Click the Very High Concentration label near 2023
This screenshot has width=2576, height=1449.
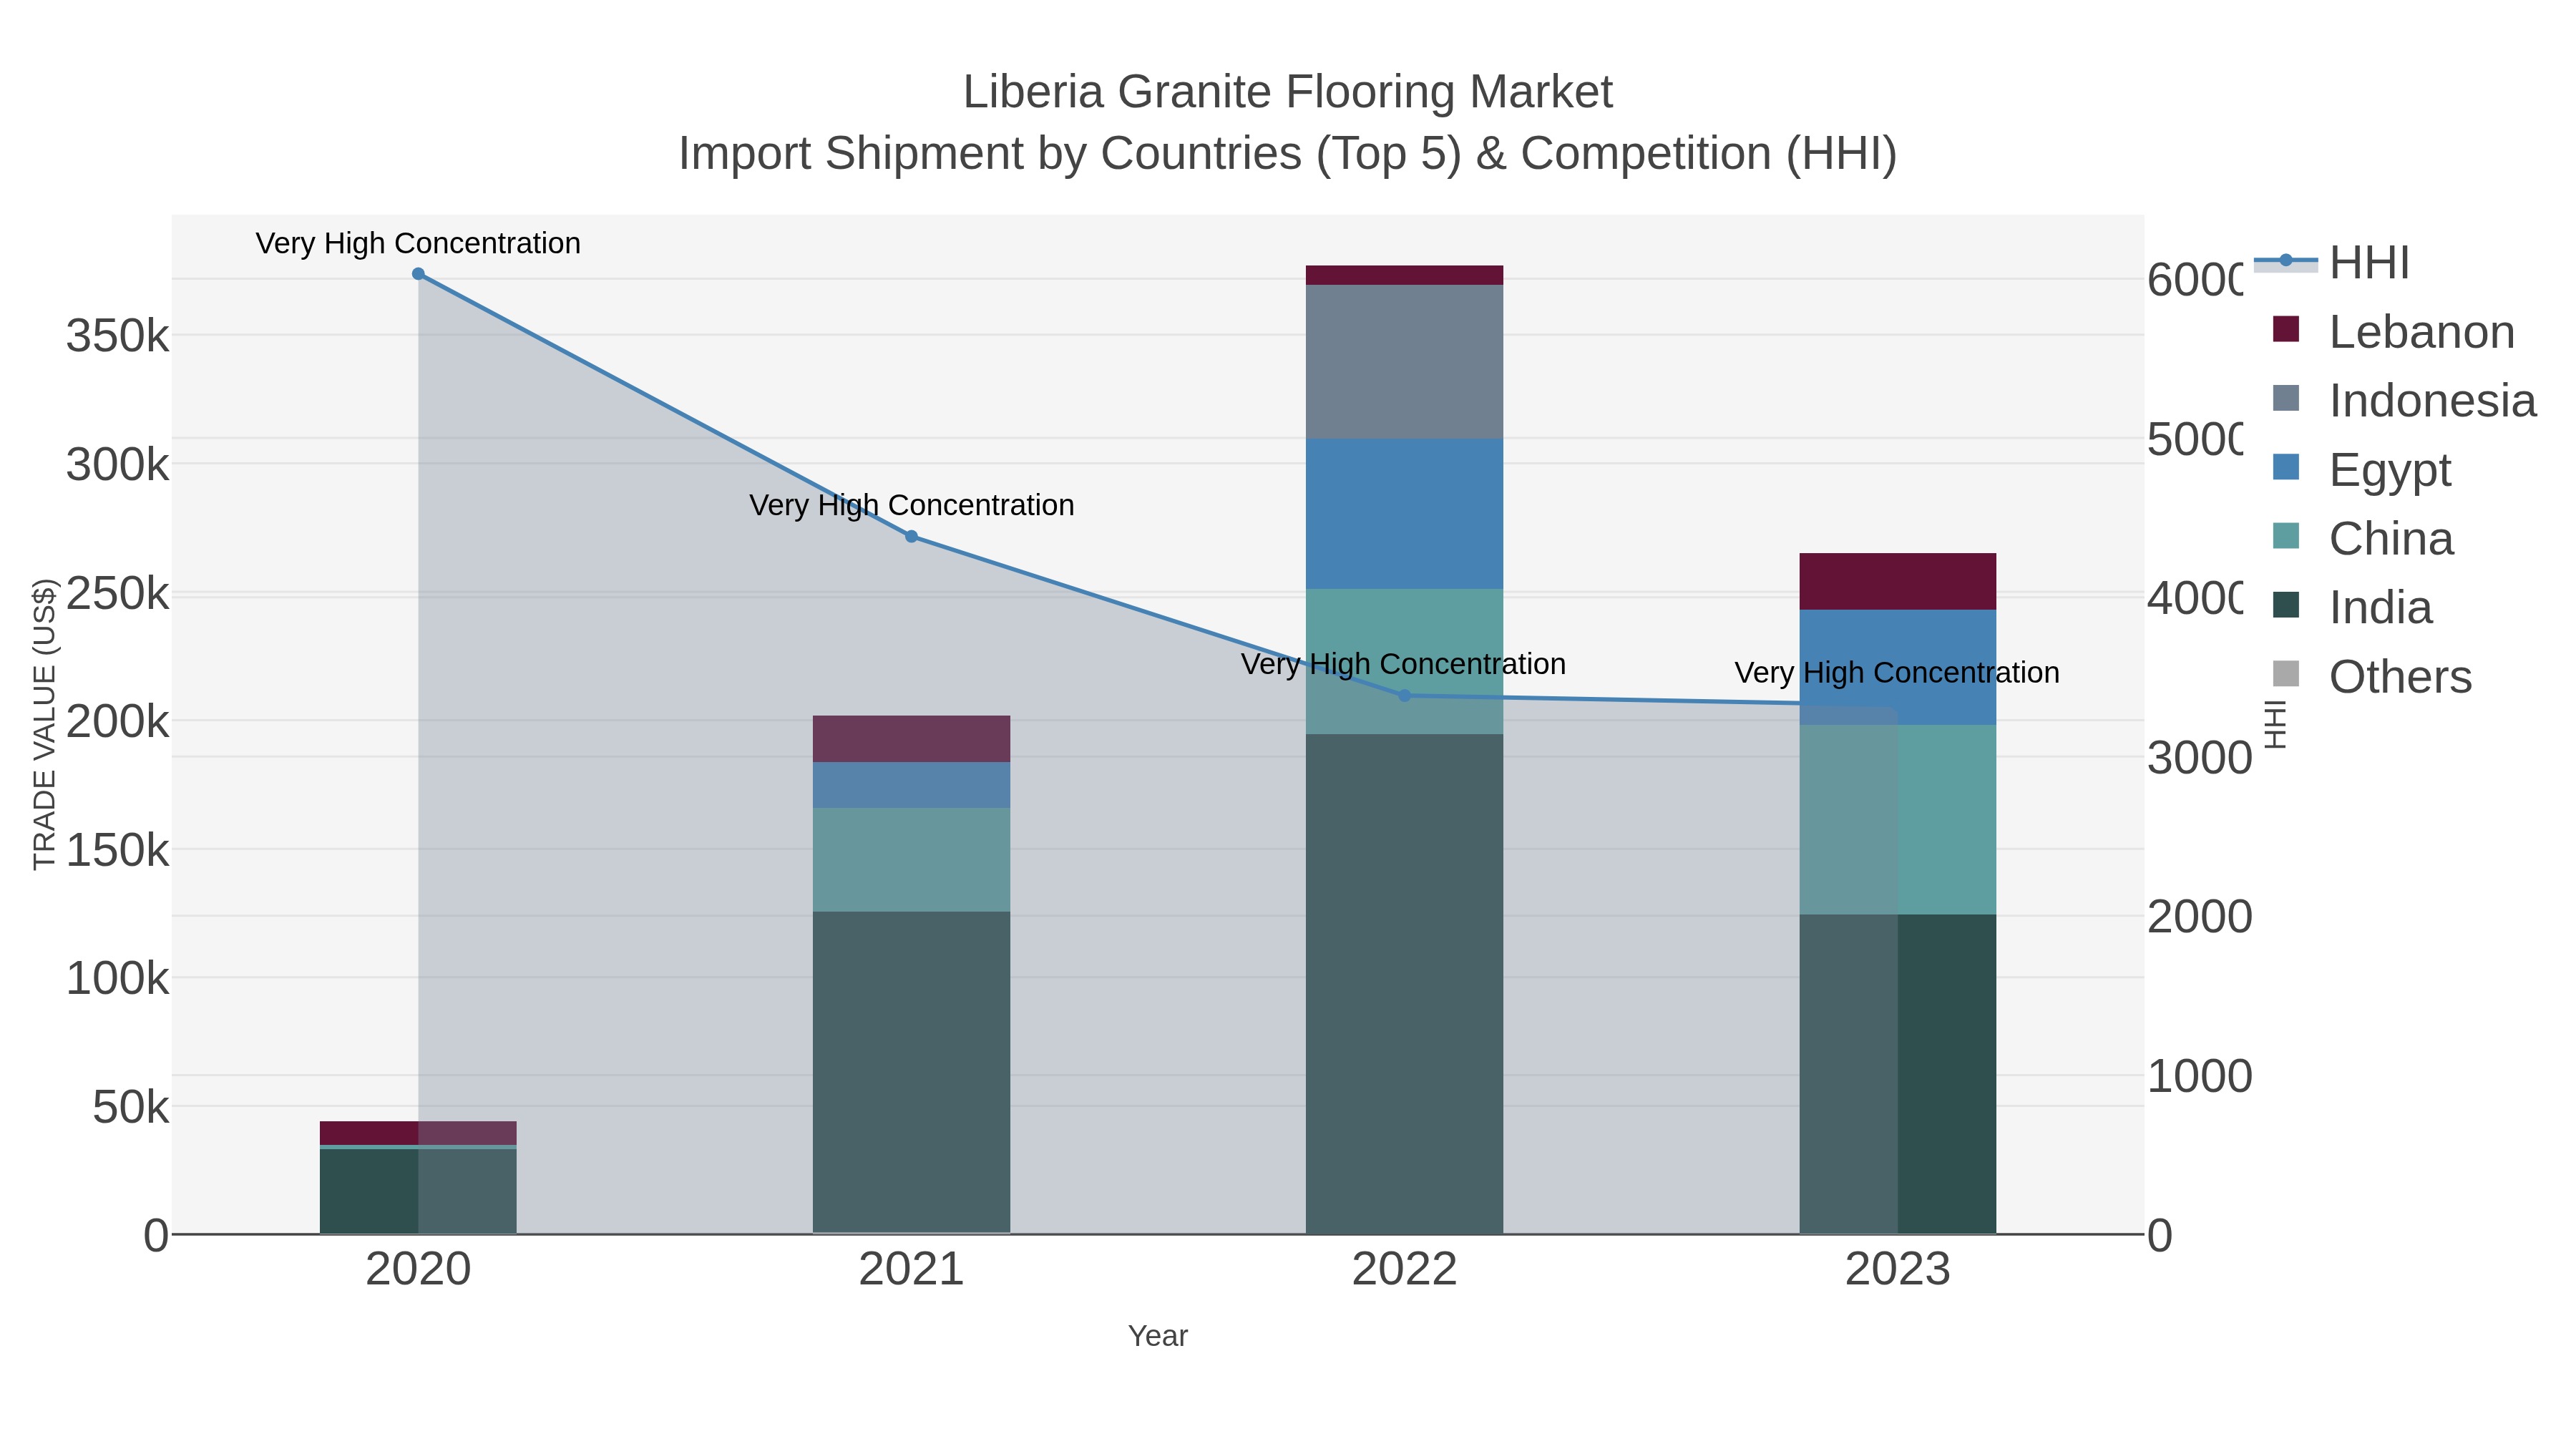1897,673
